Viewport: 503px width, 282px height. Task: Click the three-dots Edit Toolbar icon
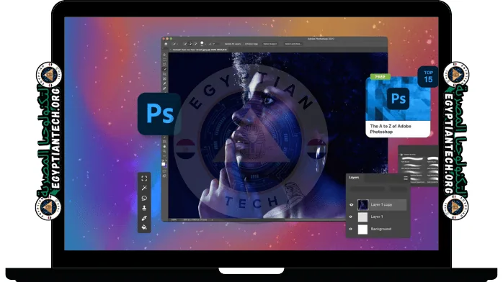point(164,156)
